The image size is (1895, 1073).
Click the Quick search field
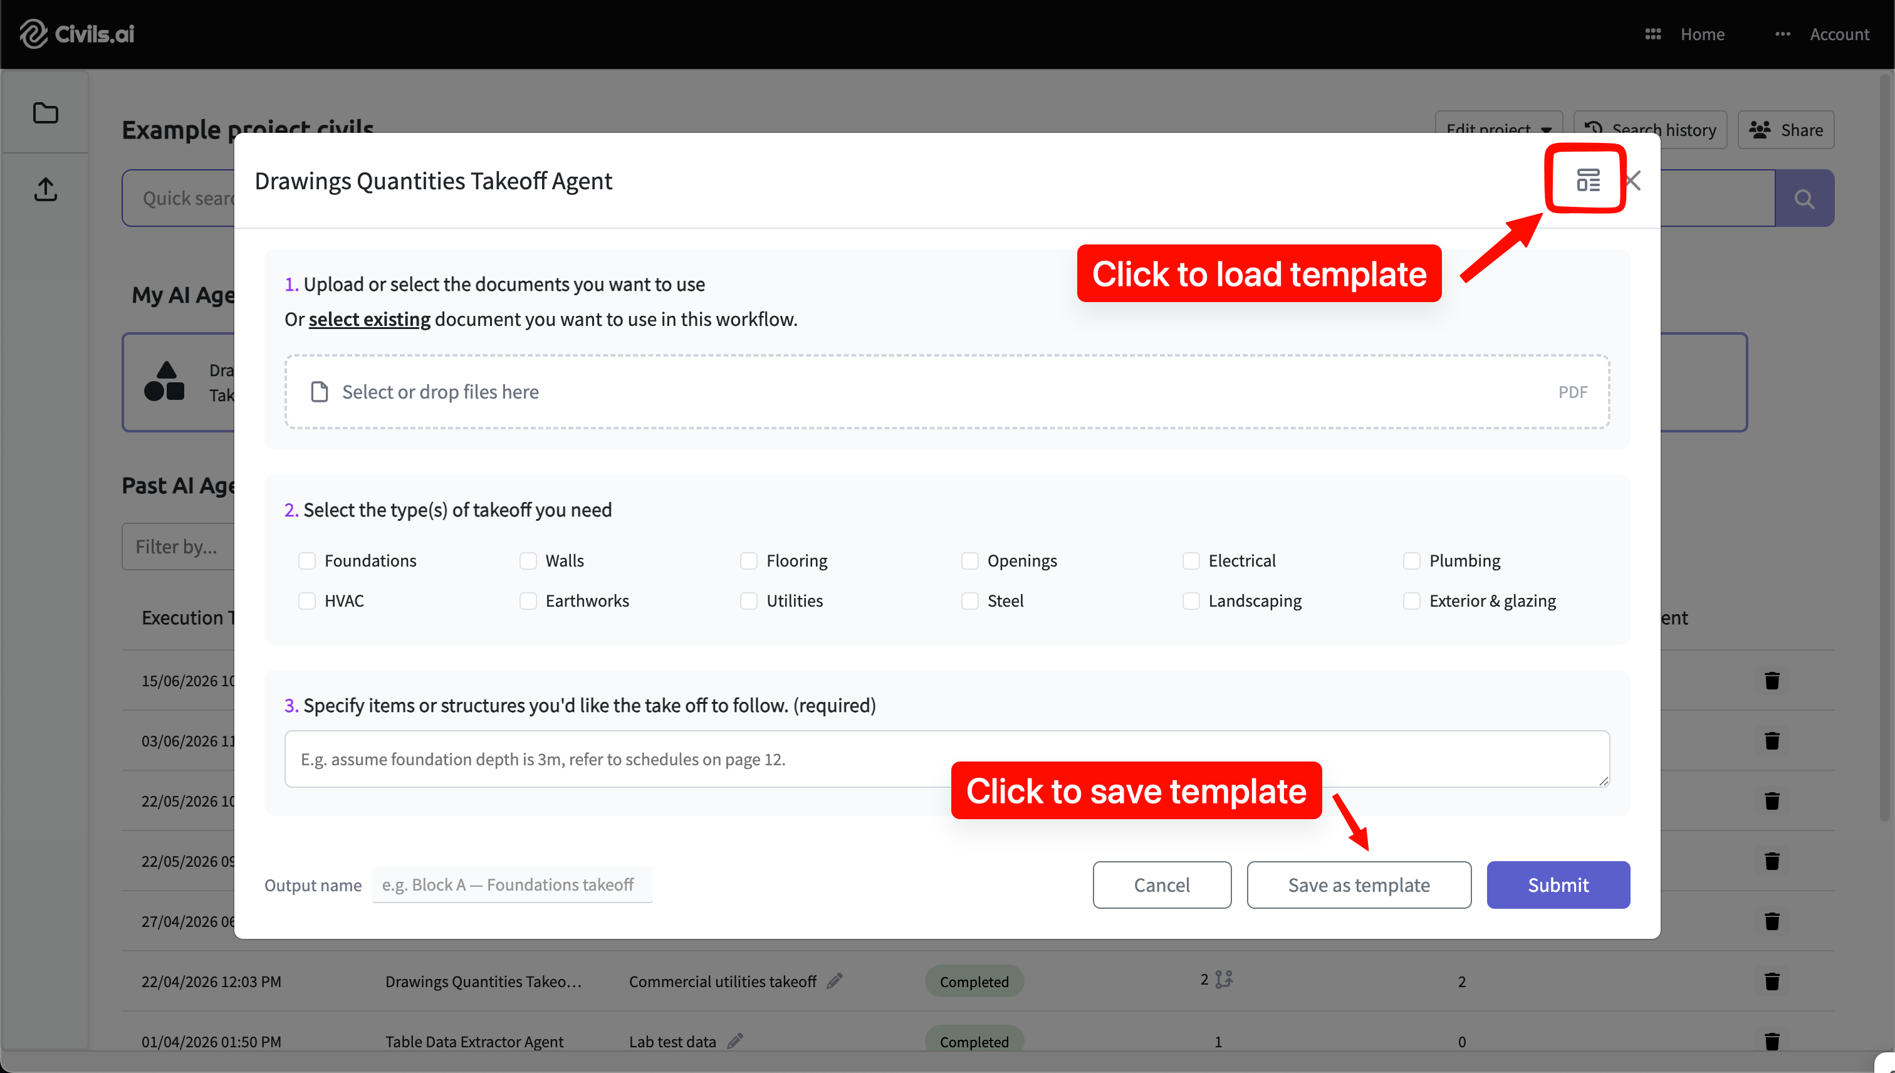point(179,198)
